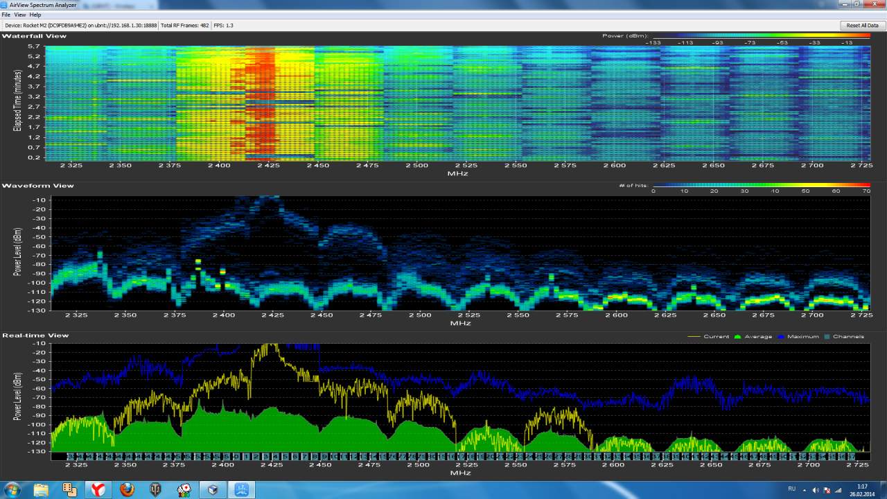887x499 pixels.
Task: Open the Help menu
Action: coord(35,15)
